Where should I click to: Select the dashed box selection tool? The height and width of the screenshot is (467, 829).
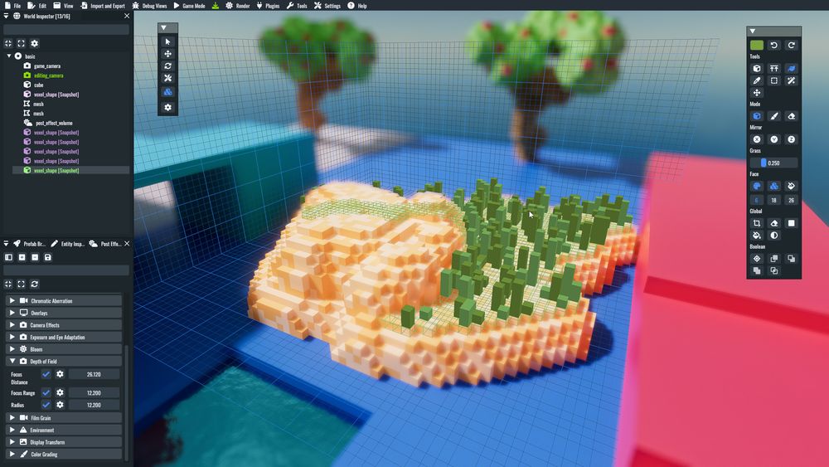point(774,81)
